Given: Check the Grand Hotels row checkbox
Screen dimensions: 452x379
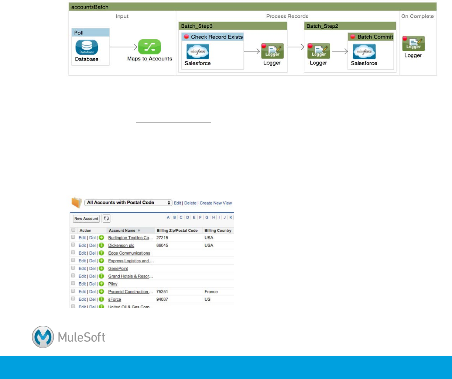Looking at the screenshot, I should [73, 276].
